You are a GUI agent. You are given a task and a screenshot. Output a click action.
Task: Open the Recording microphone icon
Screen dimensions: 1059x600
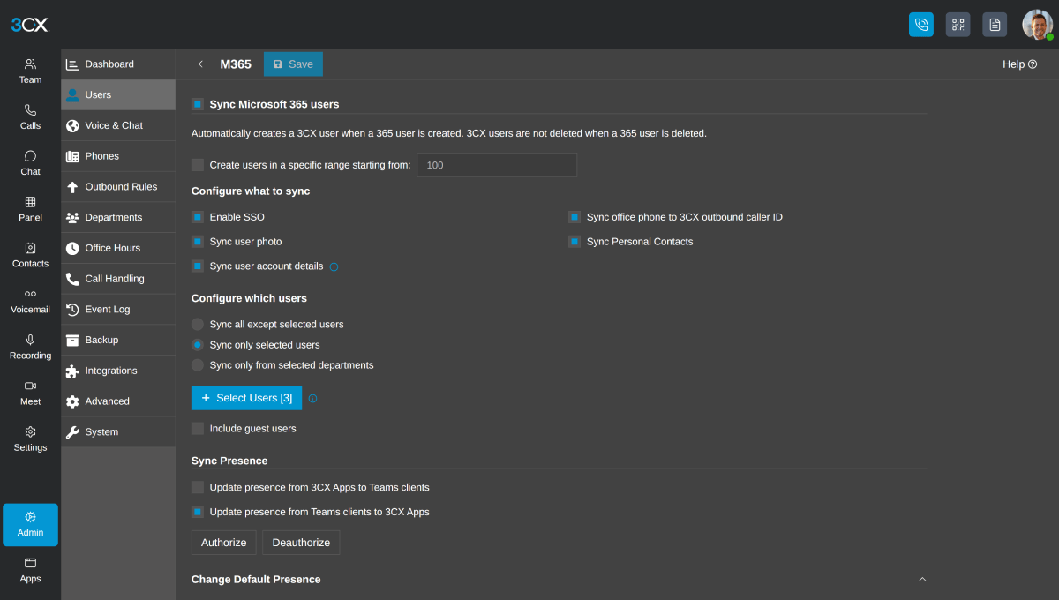tap(30, 340)
